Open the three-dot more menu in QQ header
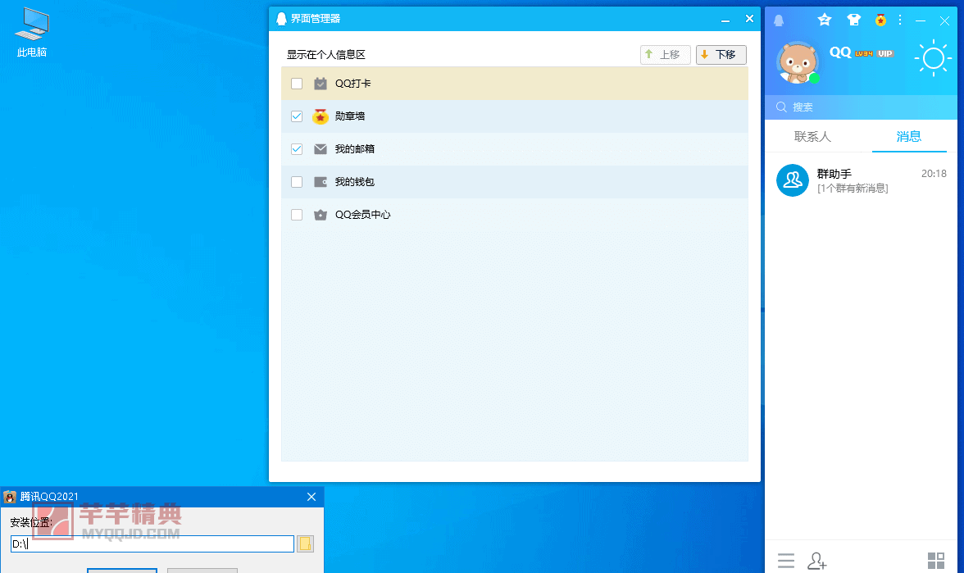The height and width of the screenshot is (573, 964). tap(900, 20)
